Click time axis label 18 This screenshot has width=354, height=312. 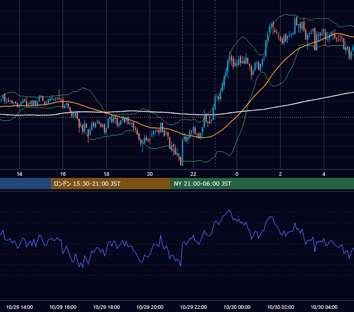point(106,174)
